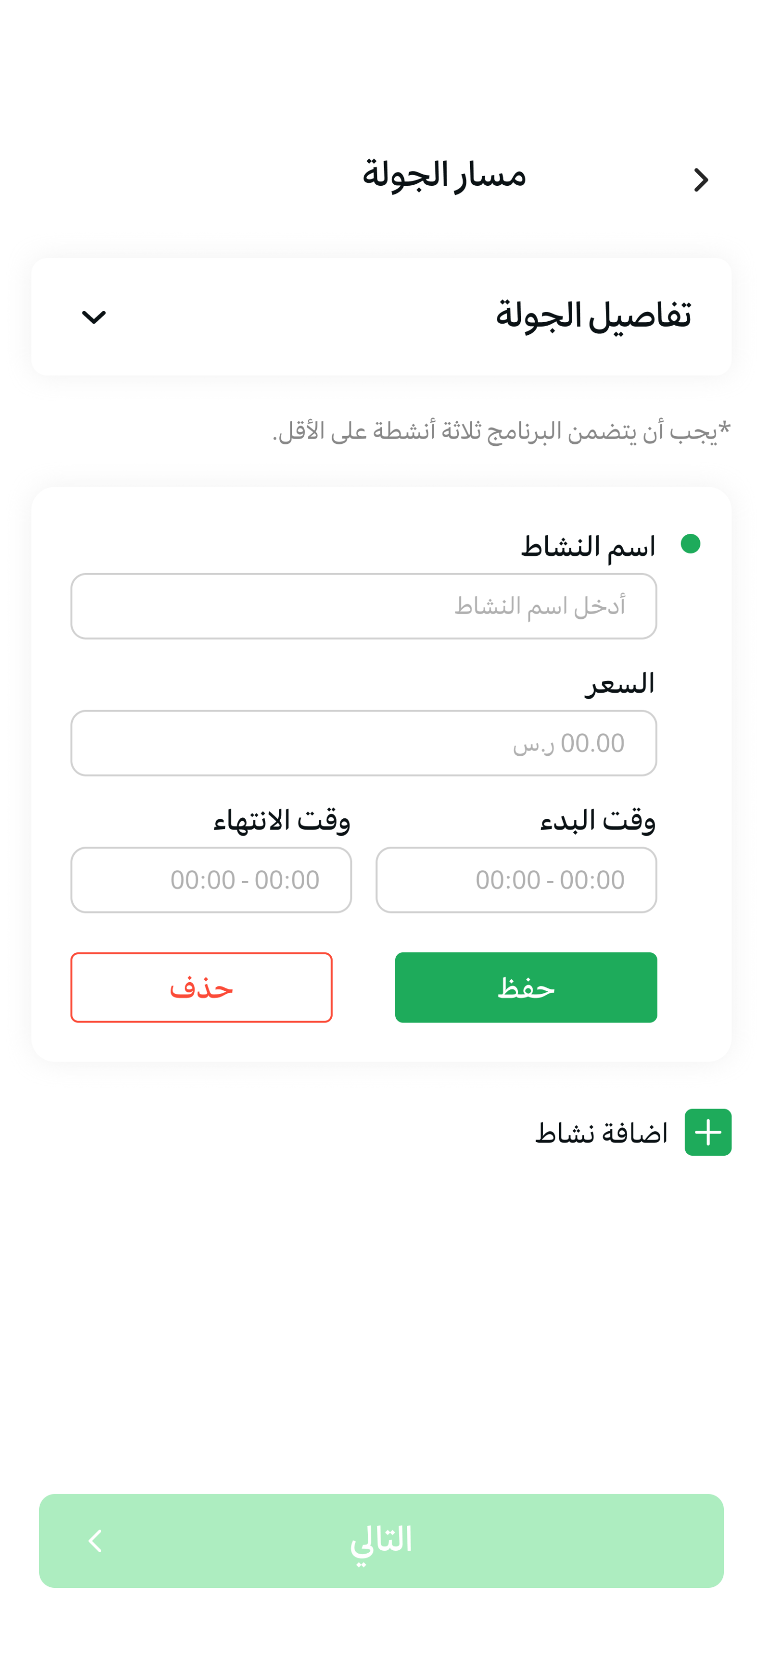Tap the back chevron beside مسار الجولة
The height and width of the screenshot is (1653, 763).
pyautogui.click(x=701, y=180)
